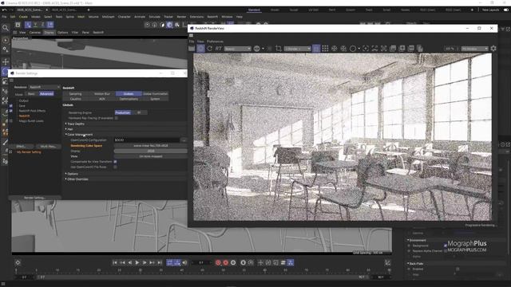Toggle the Magic Bullet Looks checkbox

pyautogui.click(x=10, y=121)
